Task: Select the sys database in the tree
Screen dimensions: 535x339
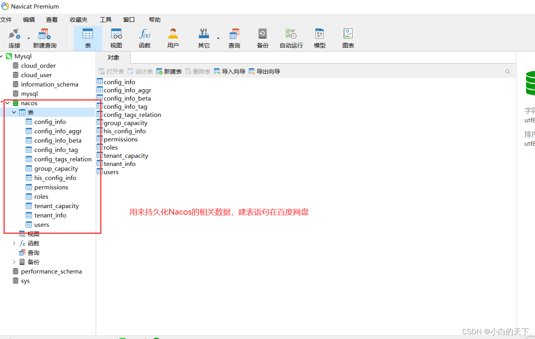Action: [25, 281]
